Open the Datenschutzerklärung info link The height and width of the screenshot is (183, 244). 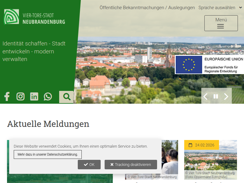(x=48, y=155)
